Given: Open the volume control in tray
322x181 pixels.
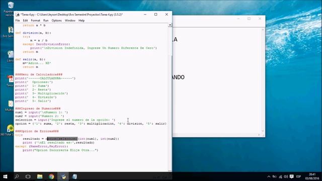Looking at the screenshot, I should pos(286,176).
